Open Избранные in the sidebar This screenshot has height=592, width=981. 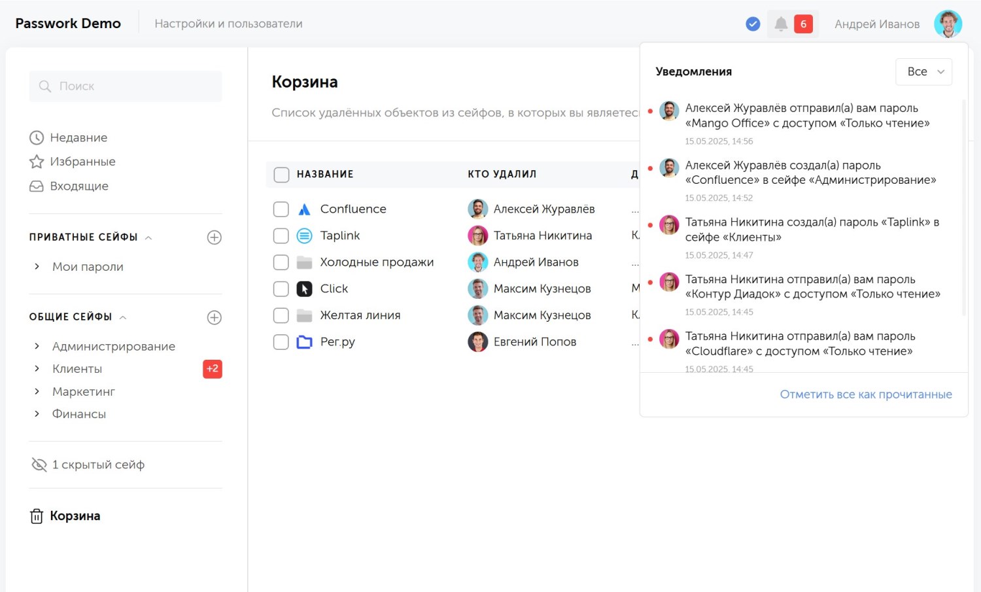(82, 162)
